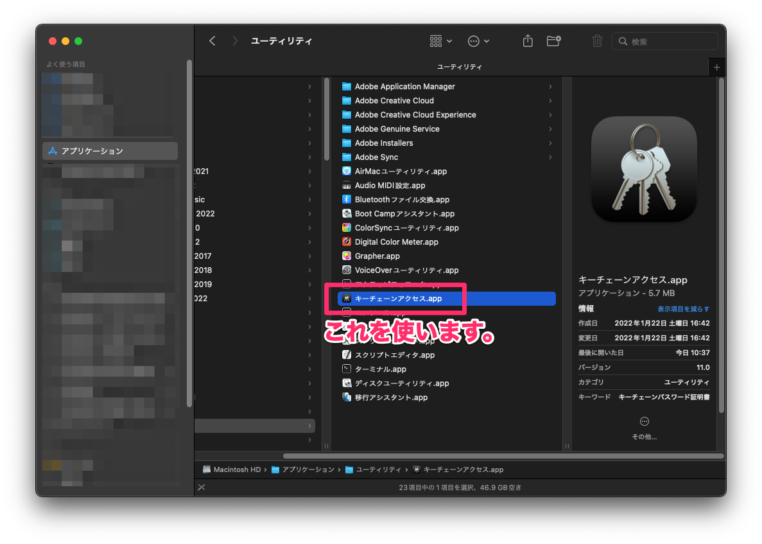This screenshot has width=762, height=544.
Task: Click 表示項目を減らす link
Action: pyautogui.click(x=683, y=309)
